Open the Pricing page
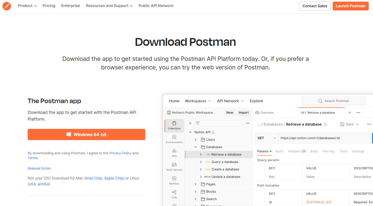The image size is (373, 206). point(49,6)
